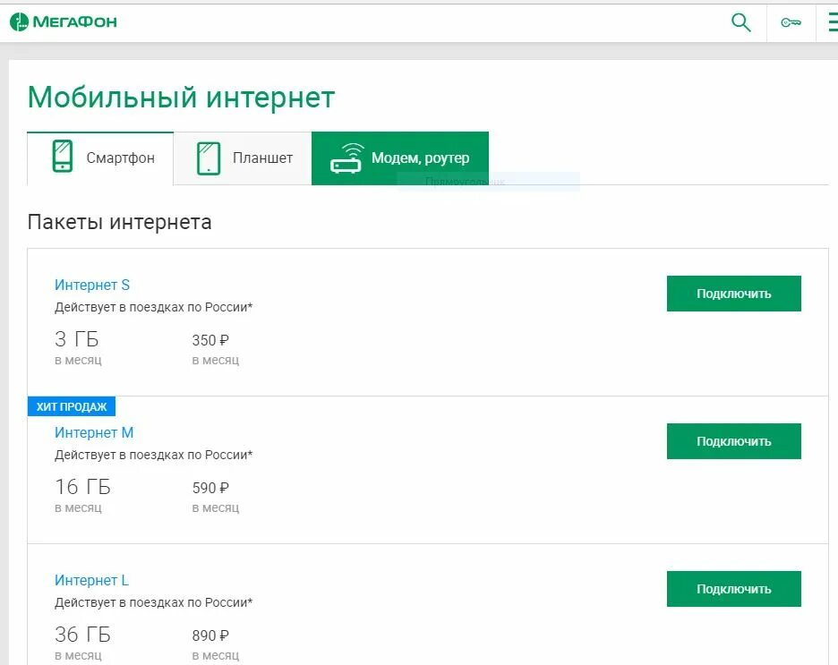Image resolution: width=838 pixels, height=665 pixels.
Task: Open the Интернет M tariff link
Action: 94,432
